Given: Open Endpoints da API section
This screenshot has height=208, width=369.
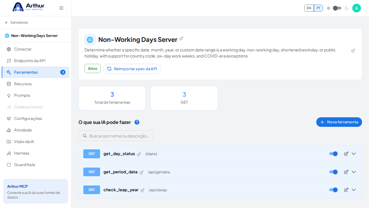Looking at the screenshot, I should pos(35,61).
